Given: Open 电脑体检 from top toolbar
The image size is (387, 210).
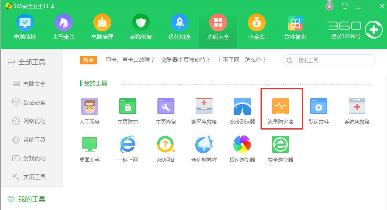Looking at the screenshot, I should tap(25, 27).
